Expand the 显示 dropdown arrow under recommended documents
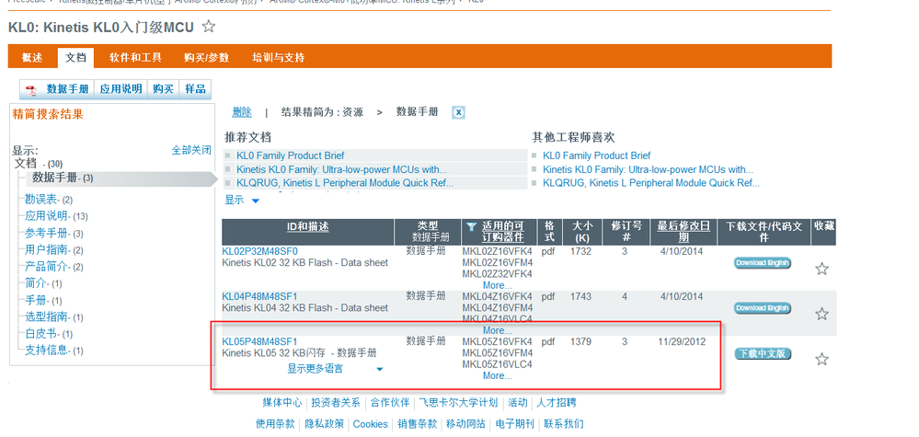Screen dimensions: 919x437 [256, 201]
